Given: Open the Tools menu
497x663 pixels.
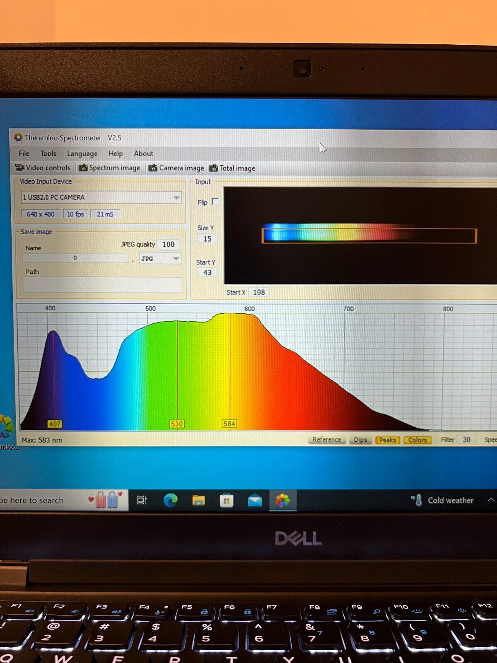Looking at the screenshot, I should [48, 153].
